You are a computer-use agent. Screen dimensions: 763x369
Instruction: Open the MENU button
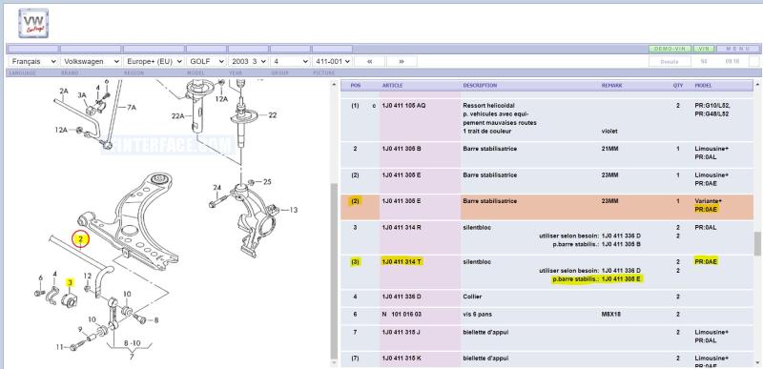pyautogui.click(x=737, y=49)
